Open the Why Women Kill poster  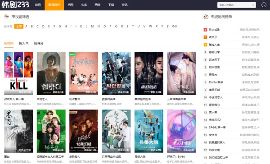pyautogui.click(x=18, y=73)
